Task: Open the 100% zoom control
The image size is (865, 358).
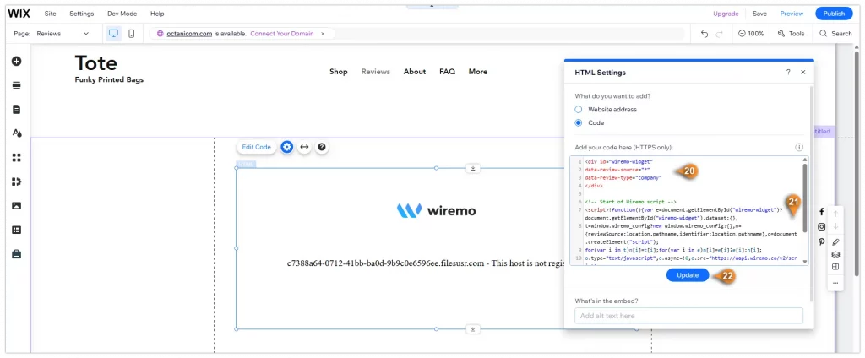Action: (751, 34)
